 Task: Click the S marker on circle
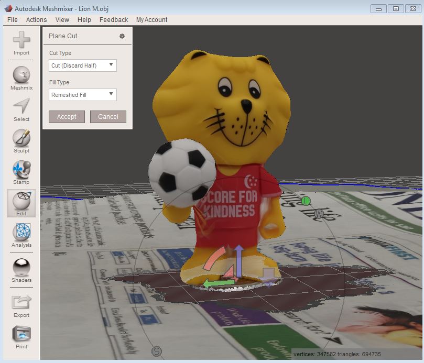coord(156,351)
